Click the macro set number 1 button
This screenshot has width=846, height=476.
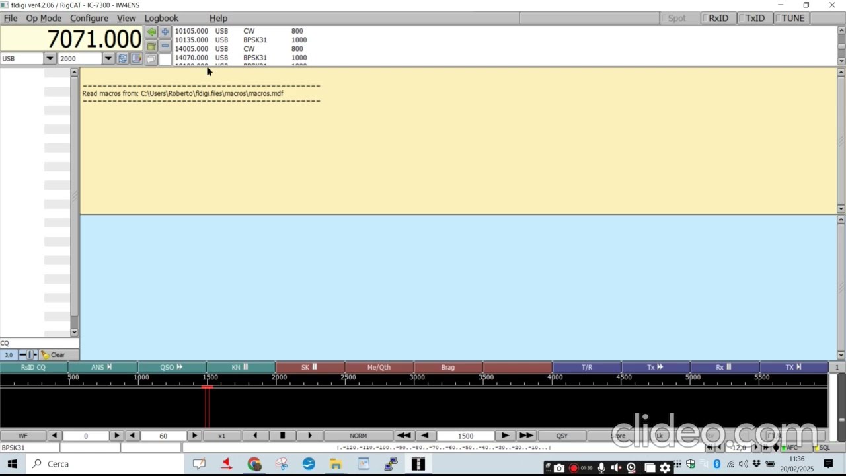click(837, 368)
